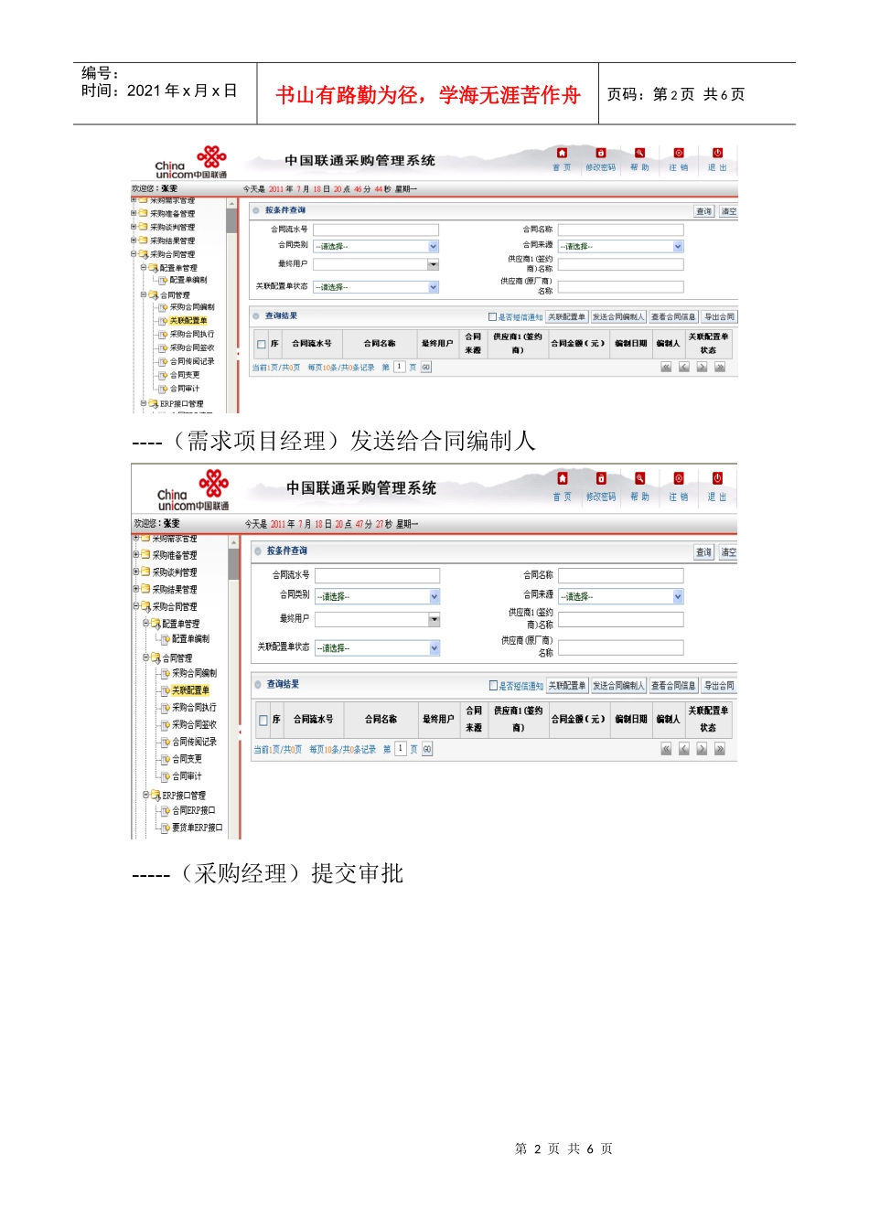
Task: Click 关联配置单 button in upper results toolbar
Action: click(566, 317)
